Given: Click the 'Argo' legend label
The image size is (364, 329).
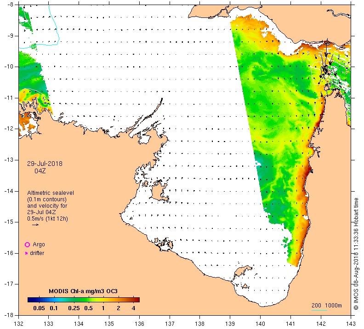Looking at the screenshot, I should pyautogui.click(x=39, y=244).
